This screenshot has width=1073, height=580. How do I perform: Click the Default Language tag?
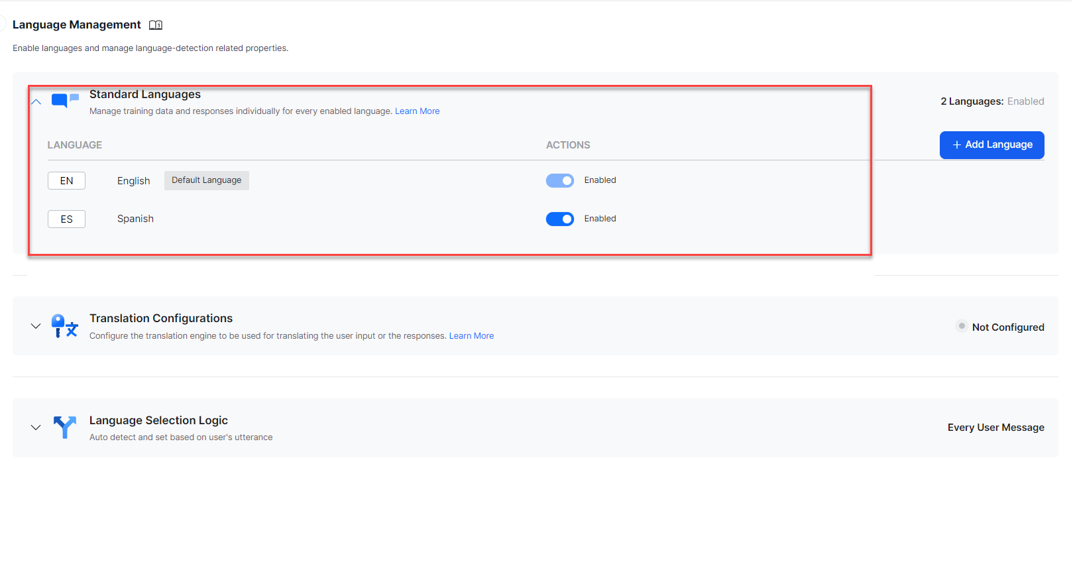(x=206, y=180)
